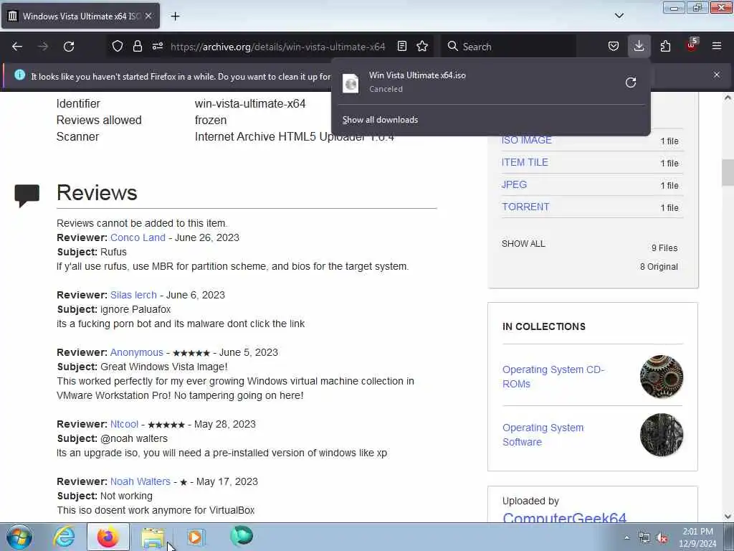Open the Extensions puzzle icon

(x=665, y=47)
